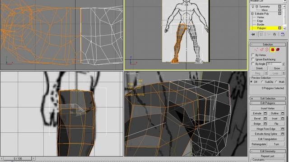Click the Bevel button
The width and height of the screenshot is (289, 162).
tap(257, 118)
